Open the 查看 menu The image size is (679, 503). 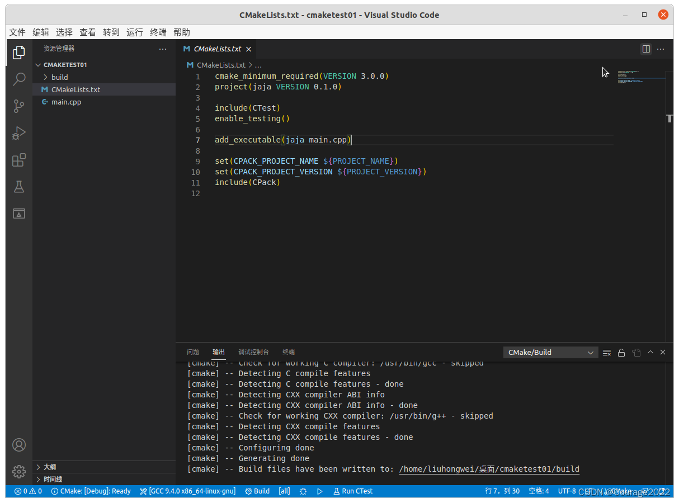tap(88, 32)
